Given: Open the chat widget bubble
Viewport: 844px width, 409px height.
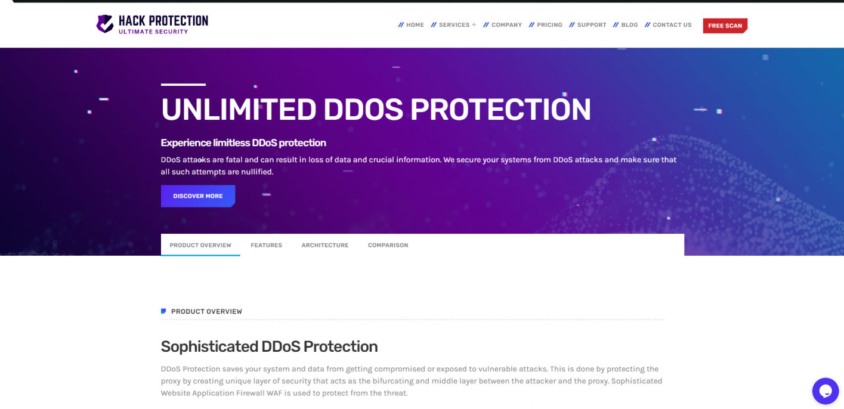Looking at the screenshot, I should 825,391.
